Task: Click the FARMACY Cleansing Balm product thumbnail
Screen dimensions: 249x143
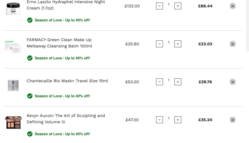Action: (x=13, y=47)
